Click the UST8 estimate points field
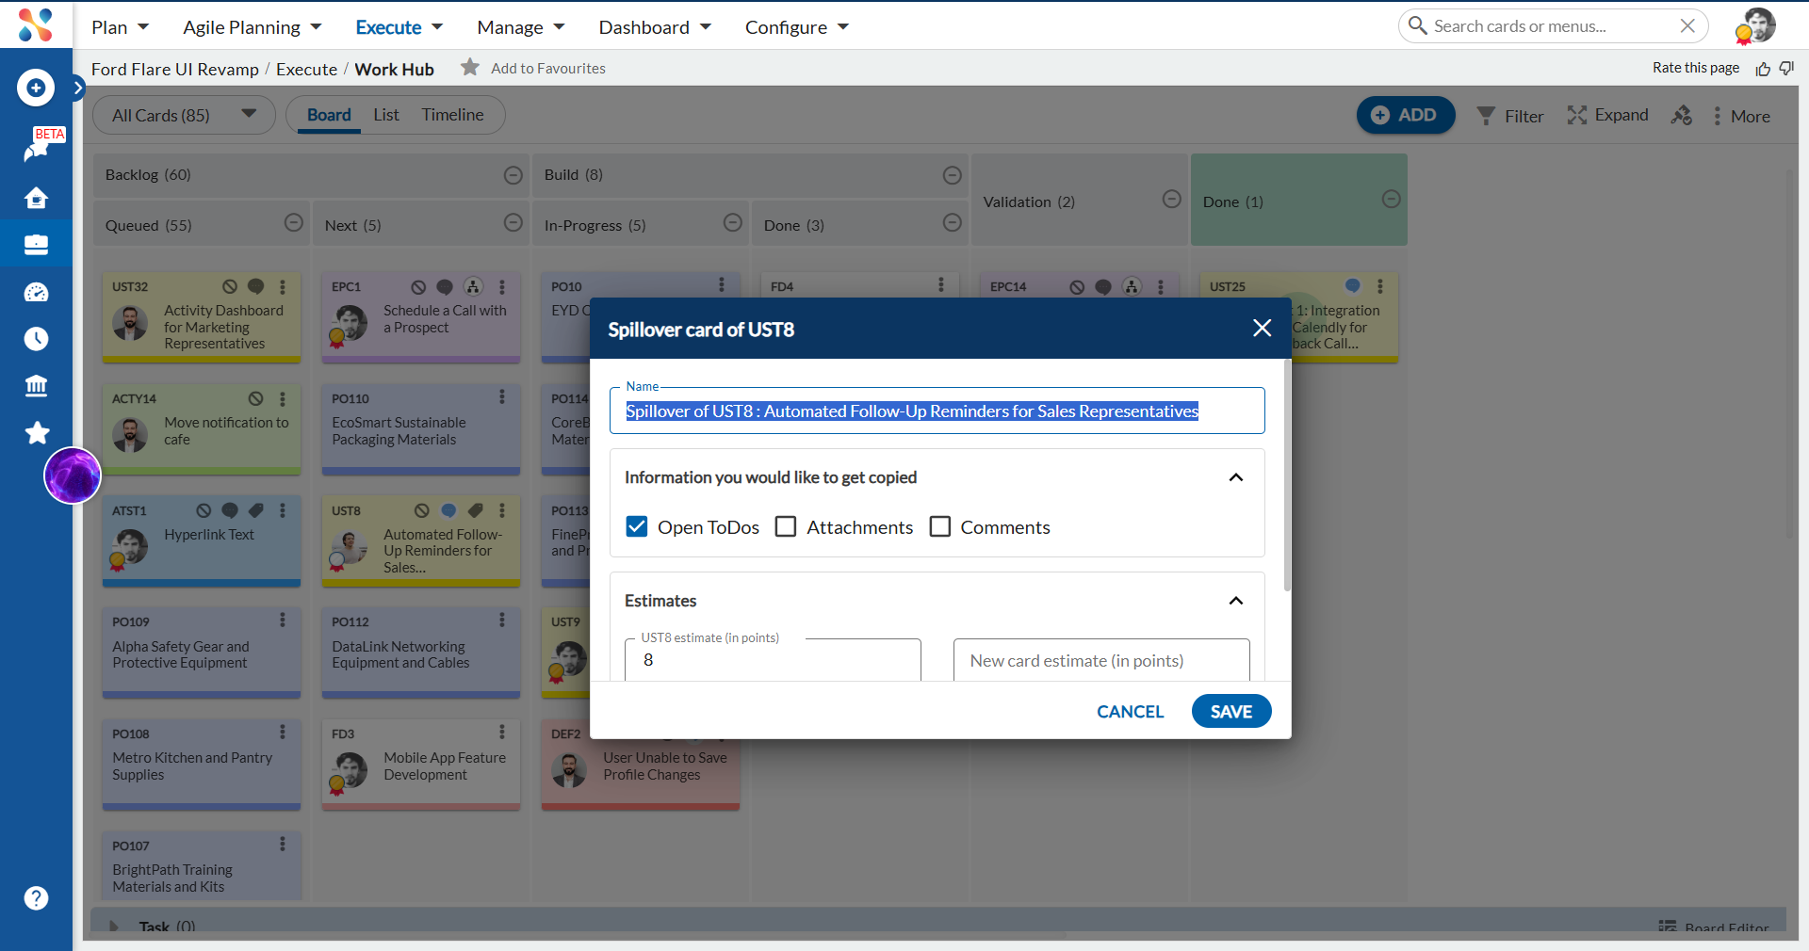The image size is (1809, 951). [x=773, y=660]
